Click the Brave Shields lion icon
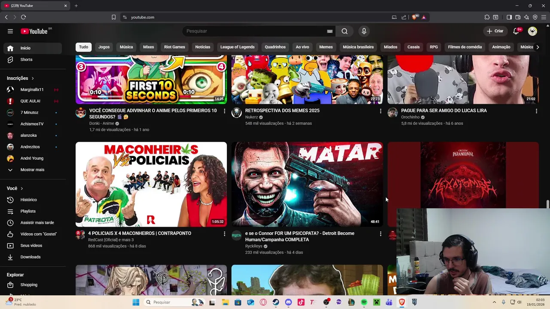Image resolution: width=550 pixels, height=309 pixels. click(x=414, y=17)
